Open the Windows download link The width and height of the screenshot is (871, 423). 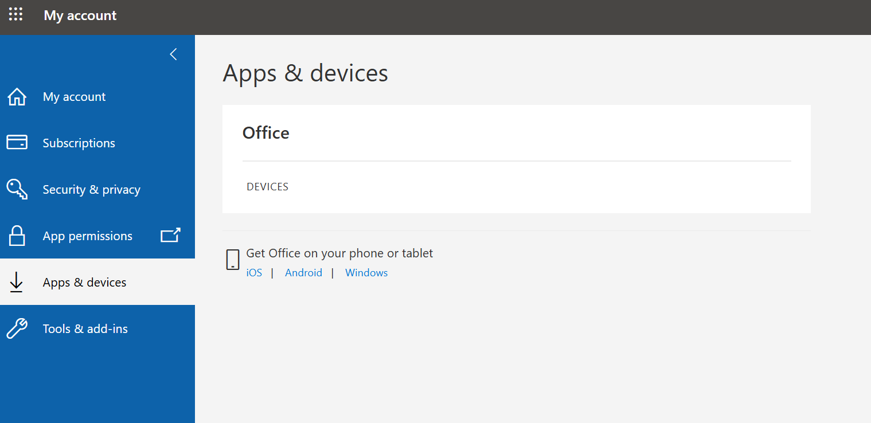[366, 272]
